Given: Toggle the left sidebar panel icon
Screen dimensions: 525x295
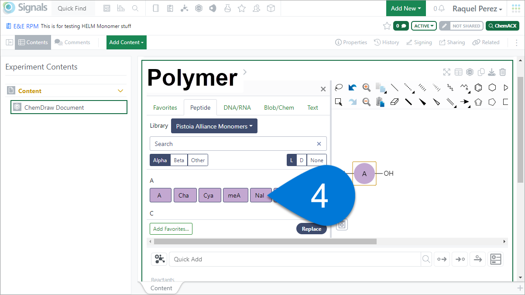Looking at the screenshot, I should 9,42.
